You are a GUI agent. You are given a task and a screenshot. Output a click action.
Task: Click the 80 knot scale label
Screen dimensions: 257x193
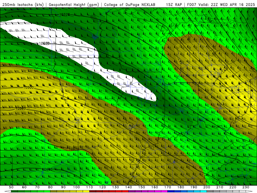50,187
